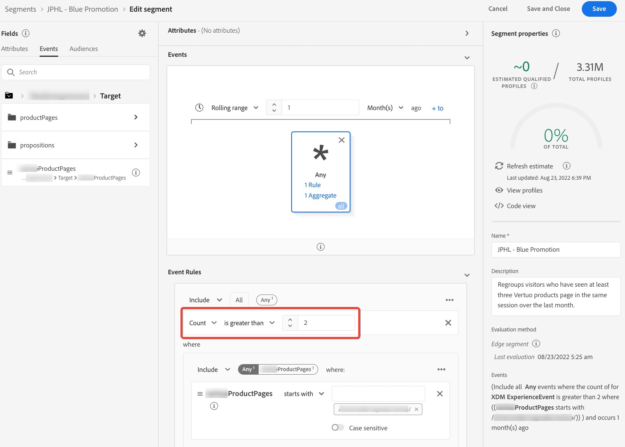This screenshot has width=625, height=447.
Task: Click the Search field in Fields panel
Action: (x=76, y=72)
